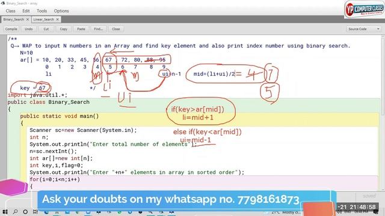Screen dimensions: 385x216
Task: Open the Tools menu
Action: click(x=42, y=11)
